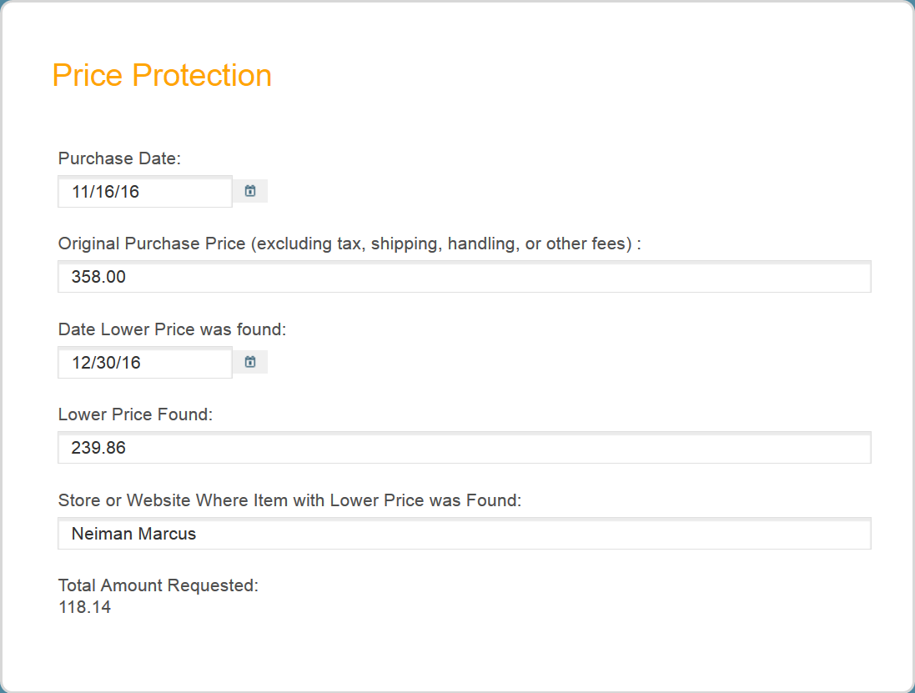Click the 11/16/16 date value
This screenshot has width=915, height=693.
point(105,192)
